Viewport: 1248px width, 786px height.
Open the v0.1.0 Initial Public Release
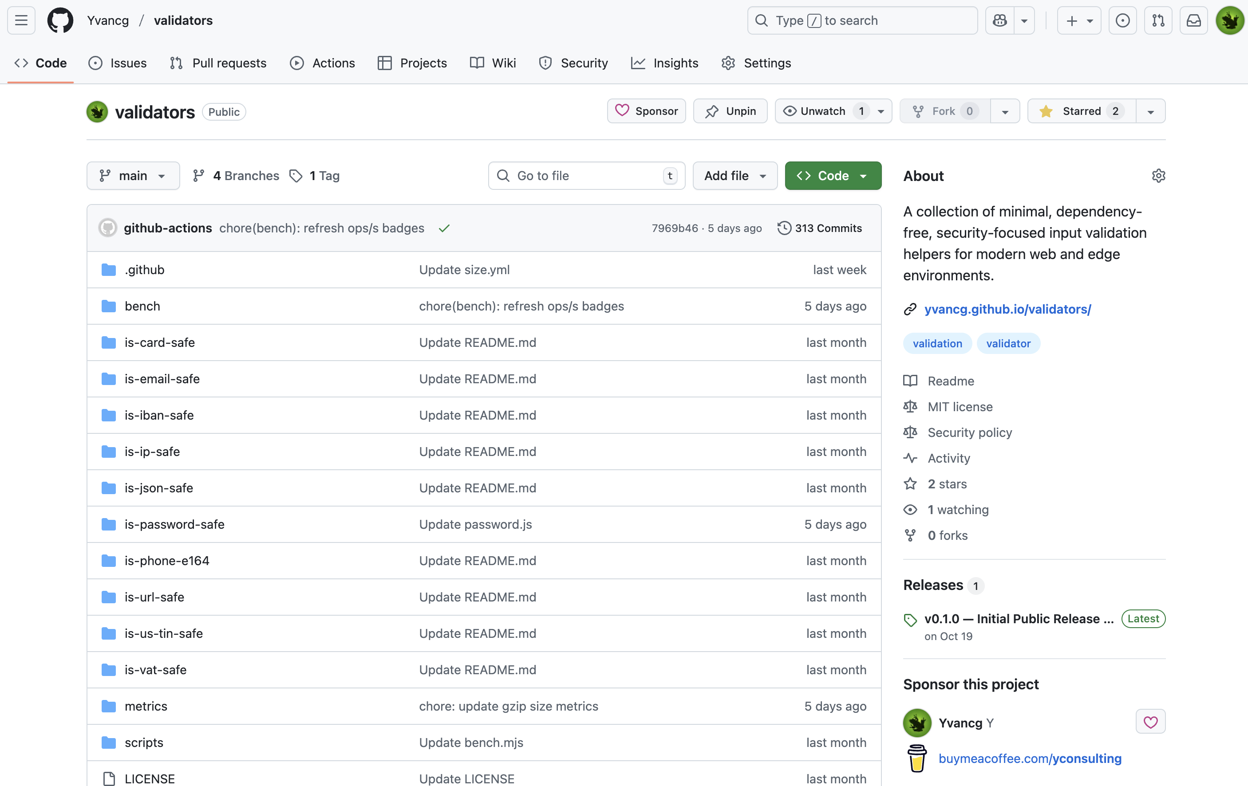1016,618
